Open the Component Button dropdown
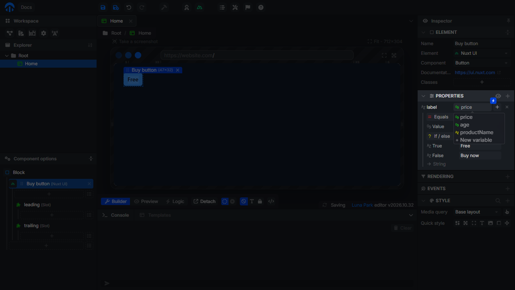The height and width of the screenshot is (290, 515). (x=482, y=63)
